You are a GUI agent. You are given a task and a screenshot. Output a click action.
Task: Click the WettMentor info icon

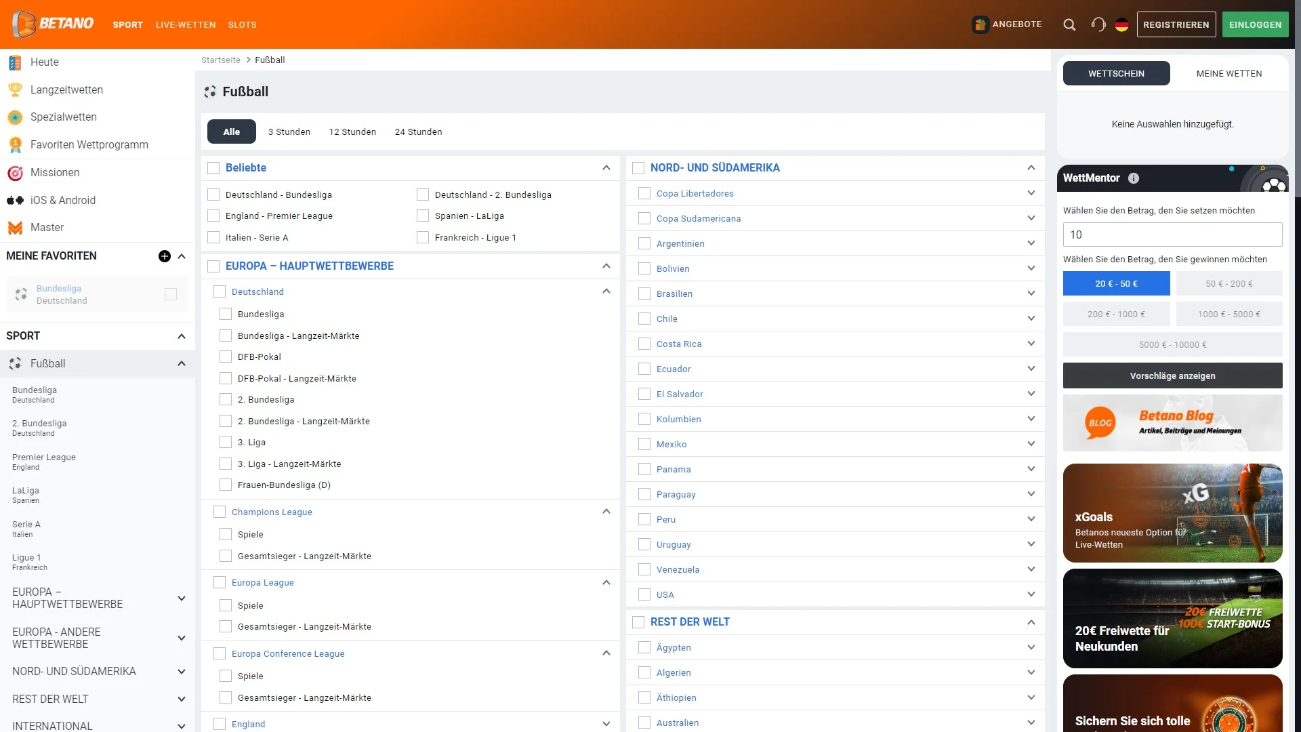tap(1134, 178)
